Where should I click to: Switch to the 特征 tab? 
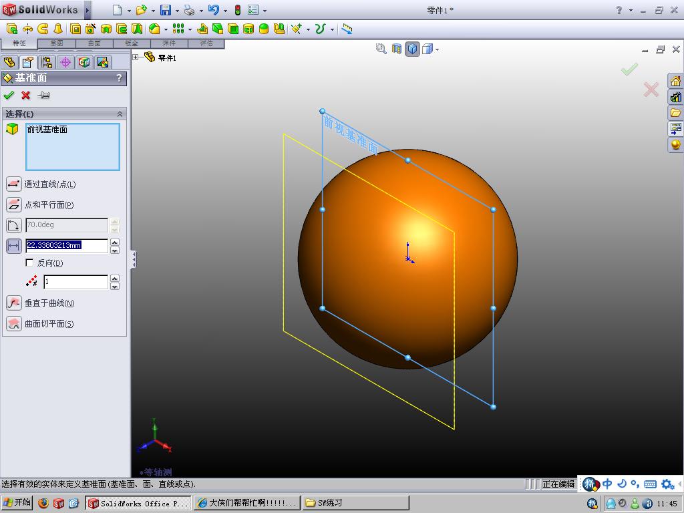point(19,43)
